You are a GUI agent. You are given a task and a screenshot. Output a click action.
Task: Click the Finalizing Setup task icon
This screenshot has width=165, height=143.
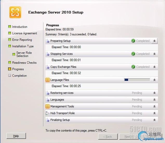pos(48,120)
